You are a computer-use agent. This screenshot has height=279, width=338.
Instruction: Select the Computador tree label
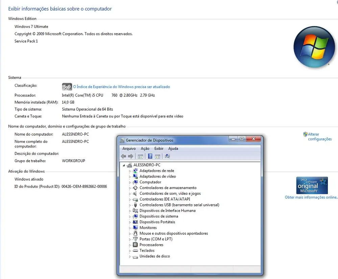click(x=150, y=182)
